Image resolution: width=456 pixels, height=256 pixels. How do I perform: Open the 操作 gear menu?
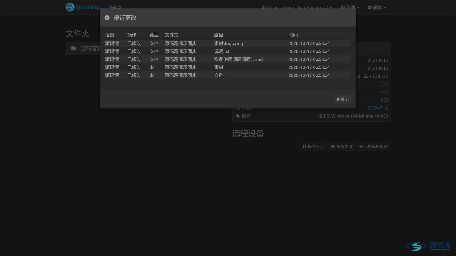(377, 7)
